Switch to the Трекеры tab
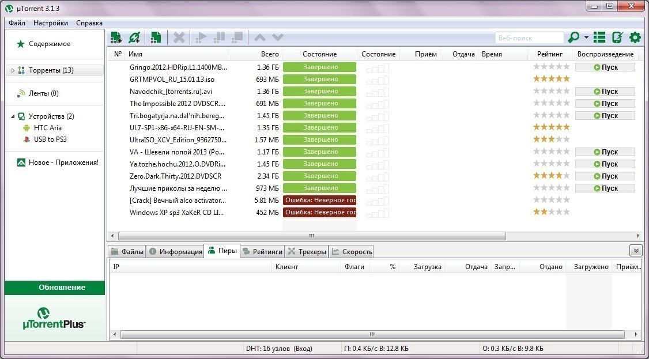This screenshot has width=649, height=359. click(x=307, y=252)
